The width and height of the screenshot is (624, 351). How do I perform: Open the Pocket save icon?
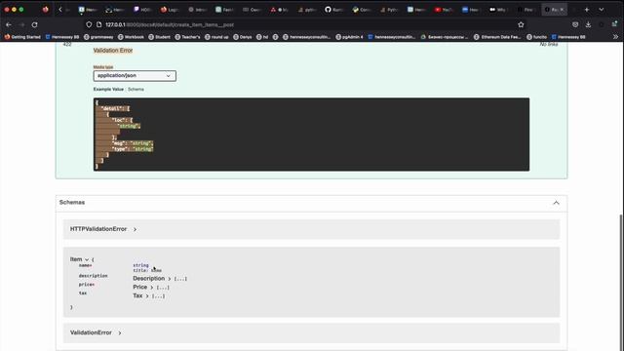tap(575, 24)
